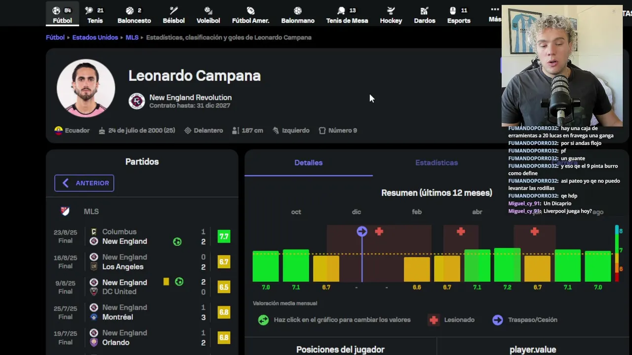Click the first injury cross after the transfer marker
632x355 pixels.
click(x=379, y=231)
